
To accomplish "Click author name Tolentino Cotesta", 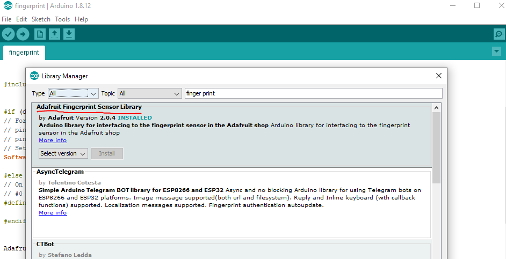I will tap(74, 182).
